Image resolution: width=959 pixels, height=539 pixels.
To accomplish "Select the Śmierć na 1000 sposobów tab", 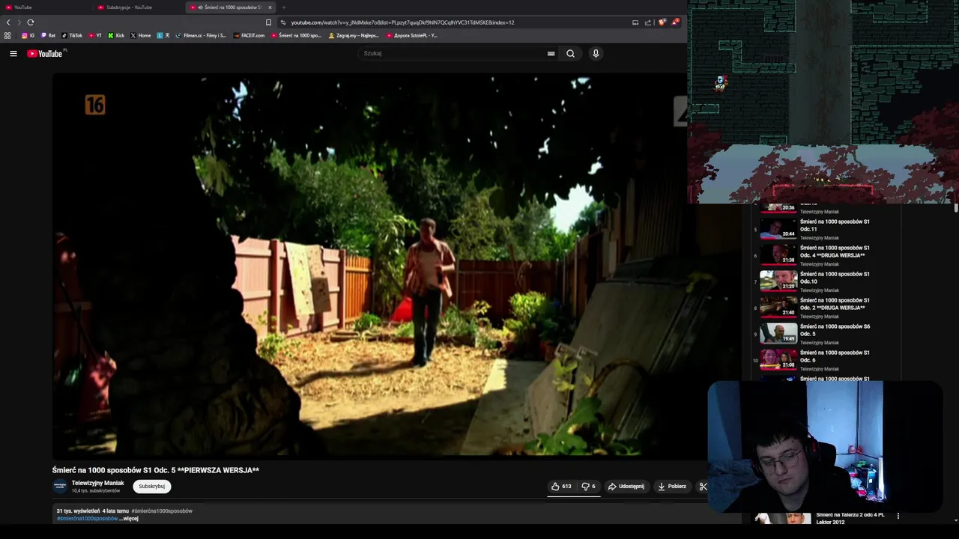I will point(229,7).
